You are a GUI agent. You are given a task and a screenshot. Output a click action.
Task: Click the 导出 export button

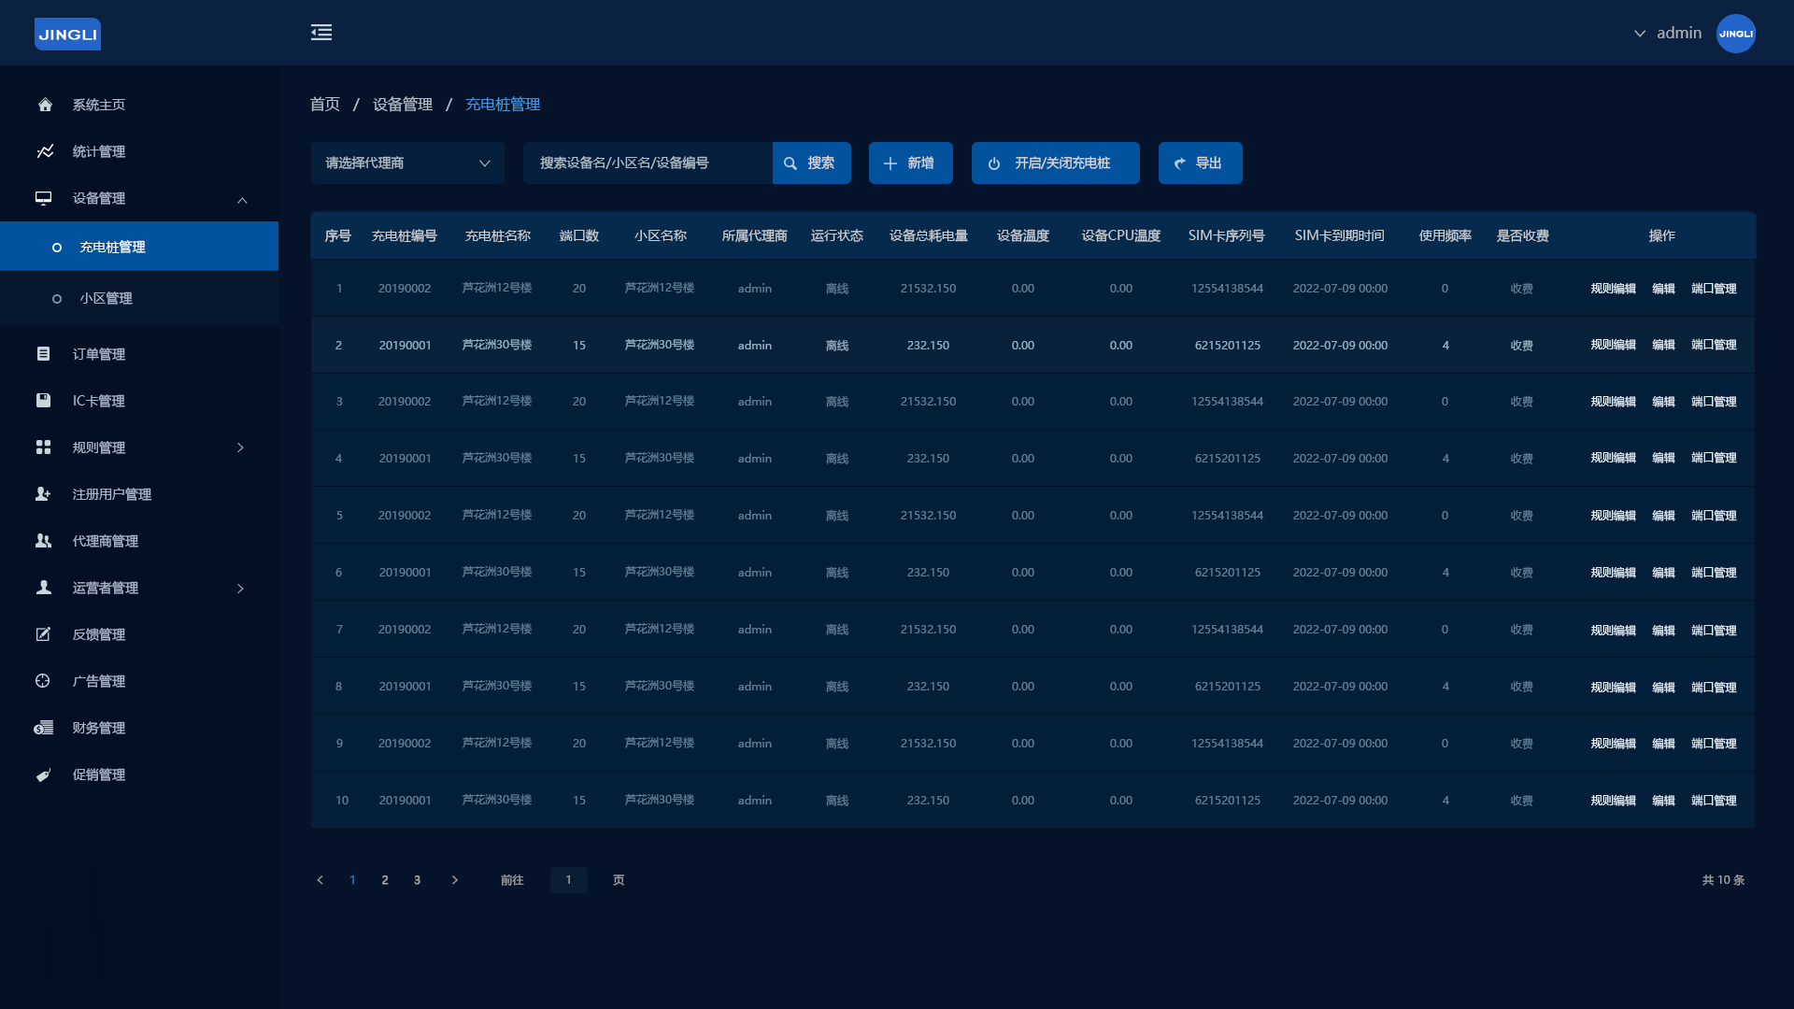(1200, 163)
